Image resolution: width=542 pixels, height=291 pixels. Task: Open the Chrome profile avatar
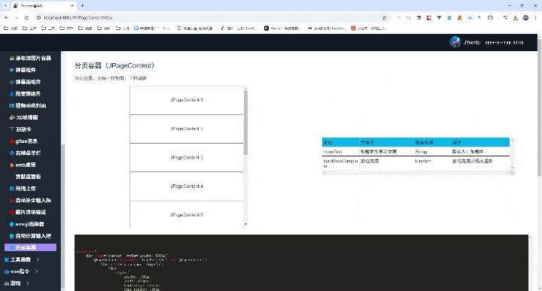point(525,17)
